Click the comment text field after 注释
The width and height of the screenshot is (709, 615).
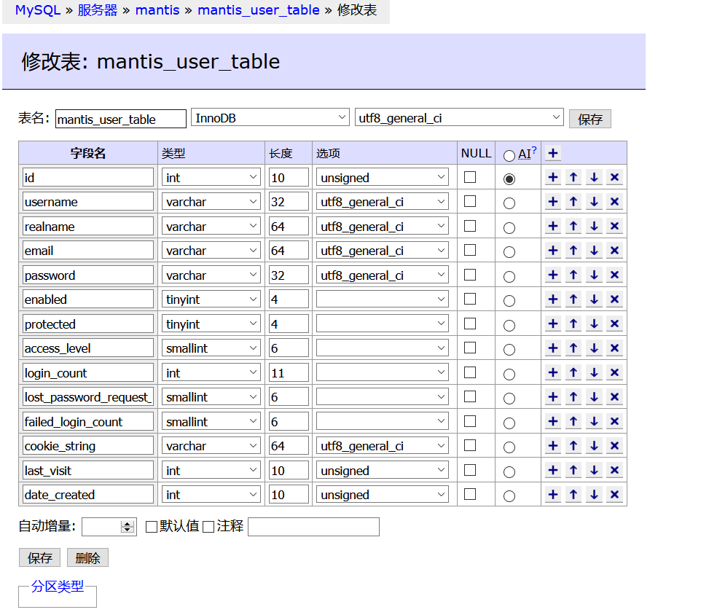pos(314,527)
